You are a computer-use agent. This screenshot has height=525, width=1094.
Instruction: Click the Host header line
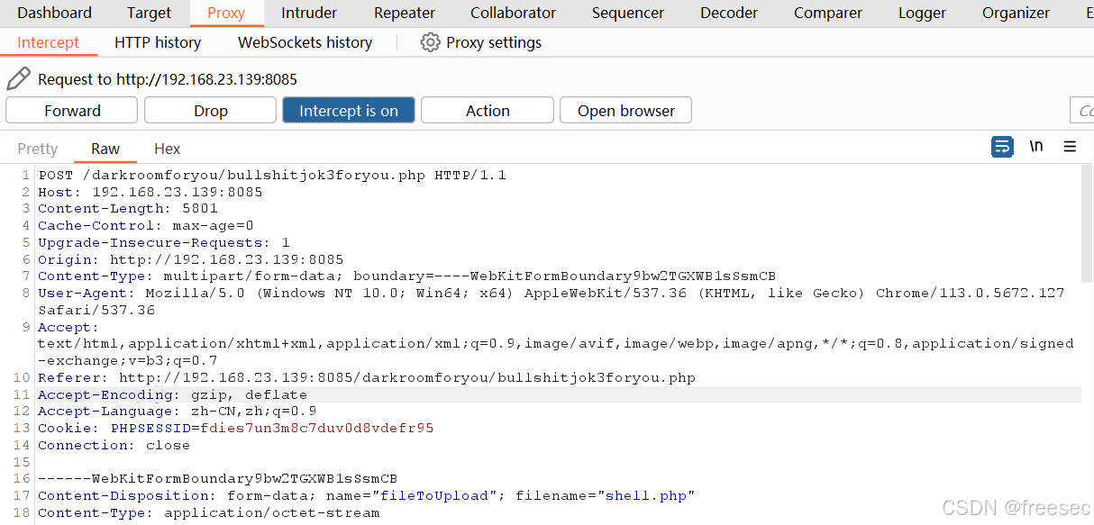pos(150,193)
